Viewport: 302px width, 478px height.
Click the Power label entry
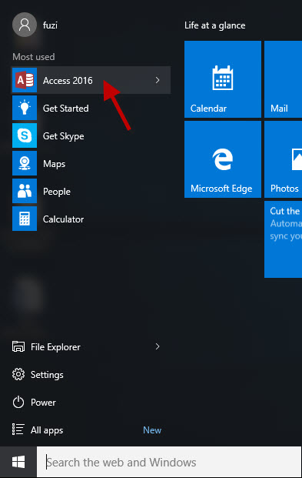point(43,403)
